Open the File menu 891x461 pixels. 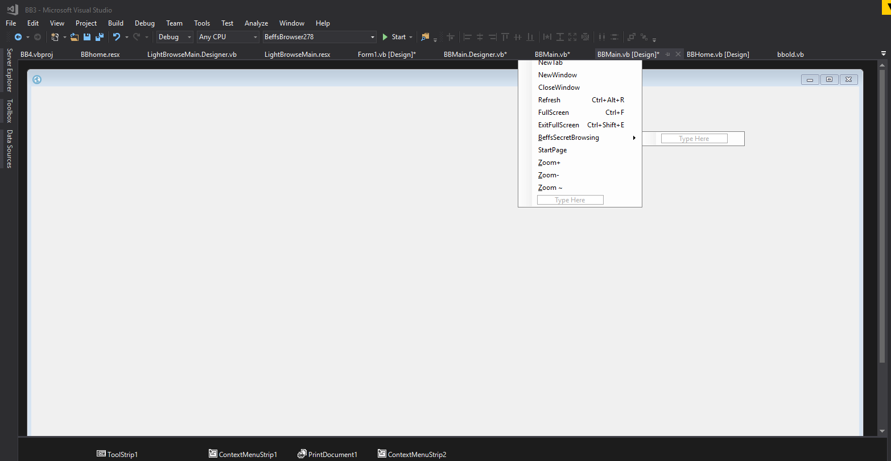tap(11, 23)
